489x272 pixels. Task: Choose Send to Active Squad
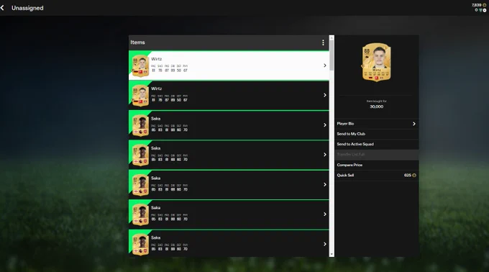[376, 144]
